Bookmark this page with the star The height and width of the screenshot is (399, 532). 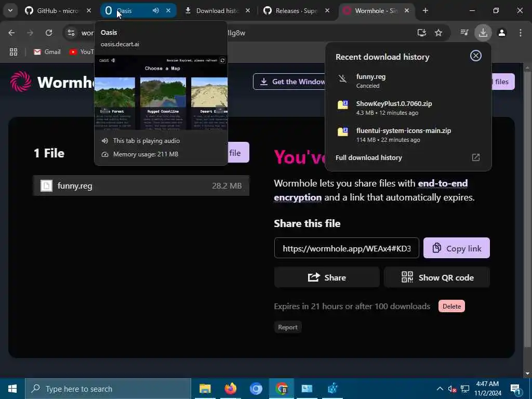(438, 33)
